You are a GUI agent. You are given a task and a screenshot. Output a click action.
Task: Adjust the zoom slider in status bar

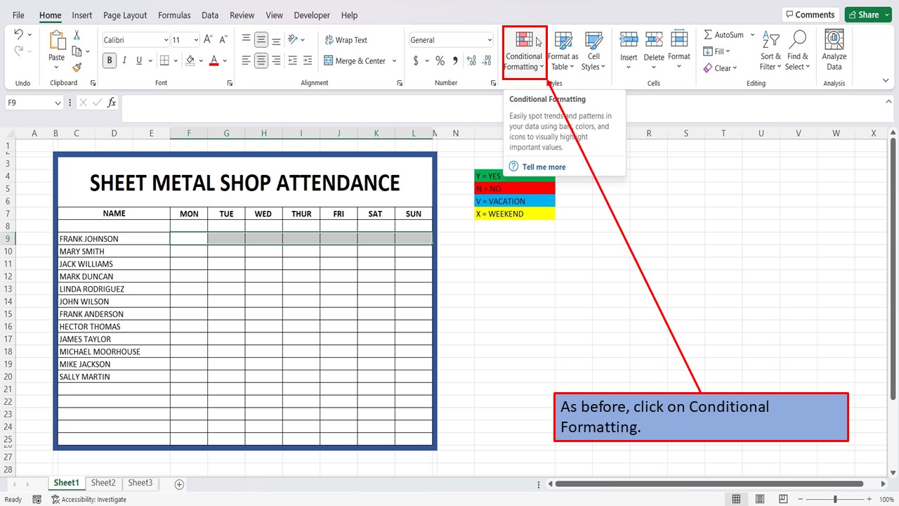point(835,499)
